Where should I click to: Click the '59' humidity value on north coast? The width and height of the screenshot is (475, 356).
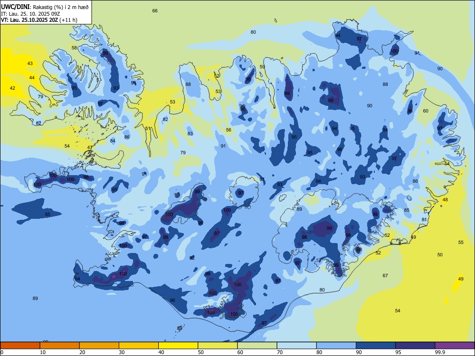click(x=262, y=67)
